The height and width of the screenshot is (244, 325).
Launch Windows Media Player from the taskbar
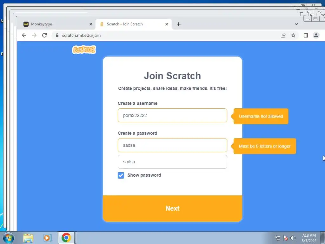tap(47, 238)
